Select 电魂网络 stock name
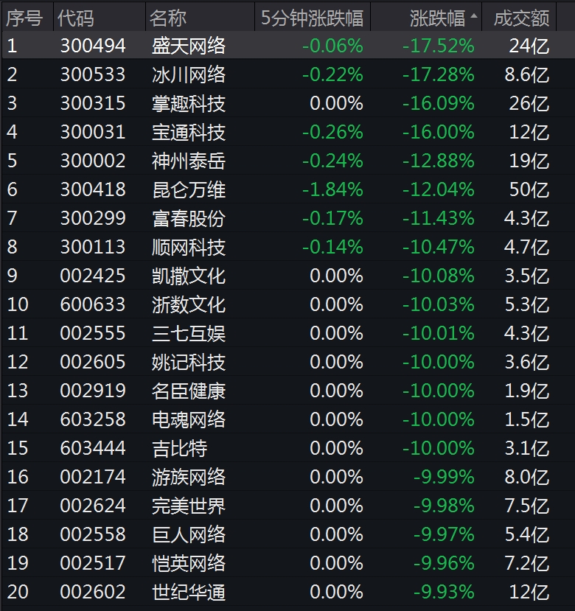The height and width of the screenshot is (611, 575). (x=189, y=419)
